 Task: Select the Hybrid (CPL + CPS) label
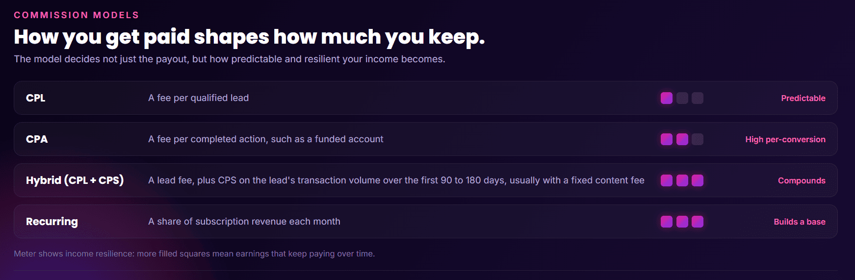75,180
